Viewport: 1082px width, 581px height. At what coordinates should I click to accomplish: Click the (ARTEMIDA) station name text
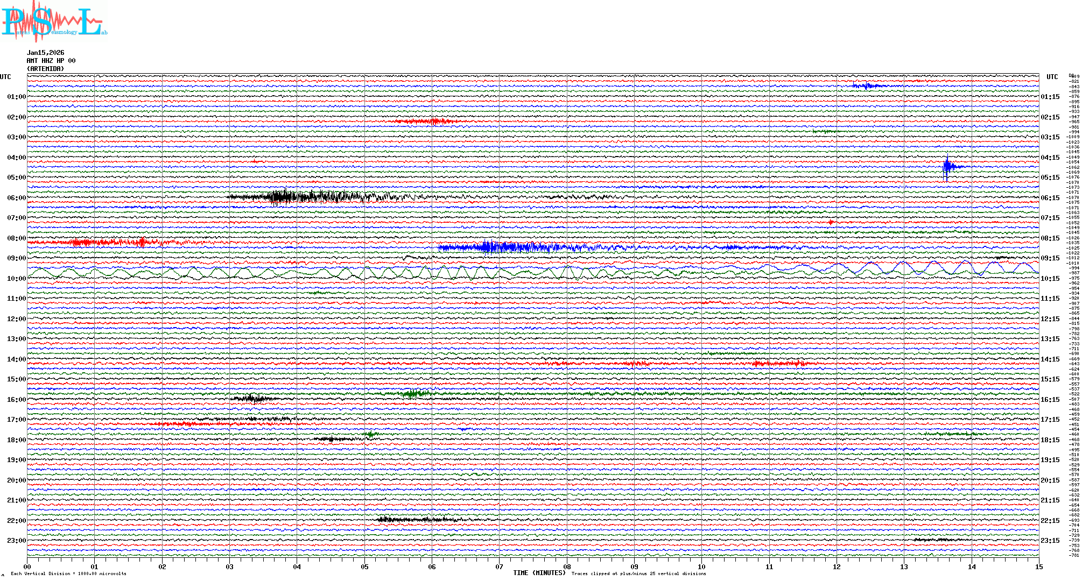tap(45, 69)
